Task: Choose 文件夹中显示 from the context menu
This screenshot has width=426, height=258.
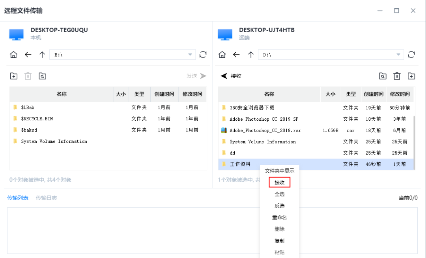Action: coord(280,171)
